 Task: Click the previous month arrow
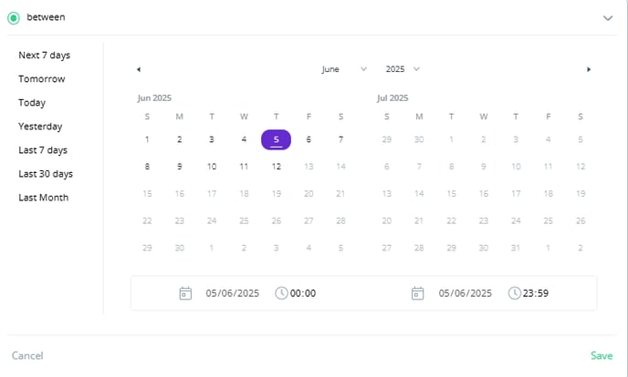click(x=139, y=69)
